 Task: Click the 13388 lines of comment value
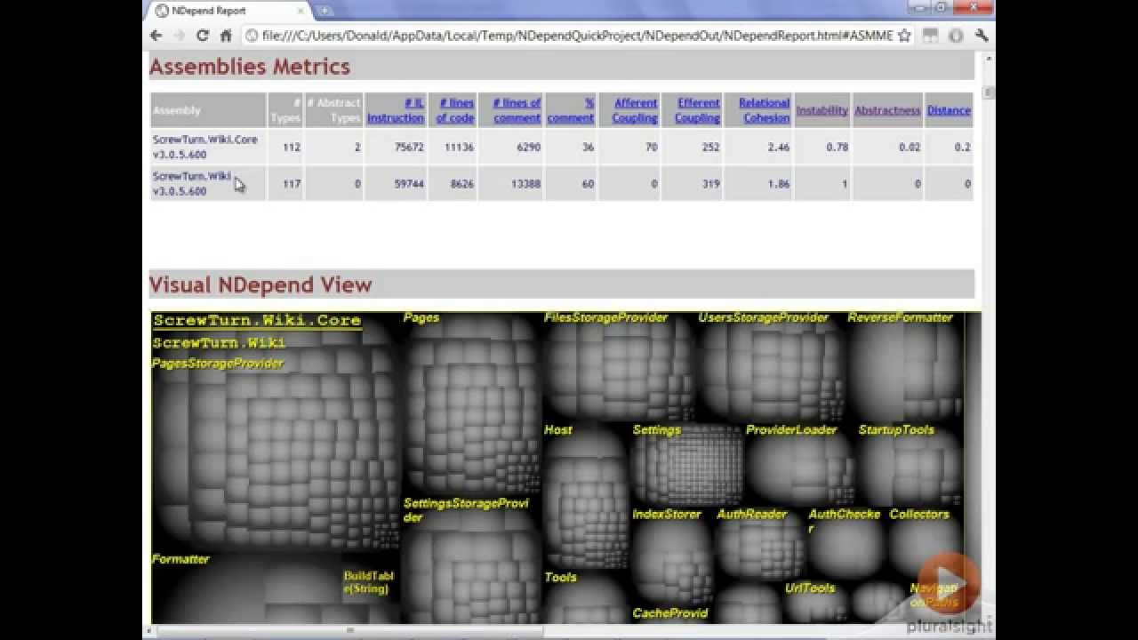525,184
